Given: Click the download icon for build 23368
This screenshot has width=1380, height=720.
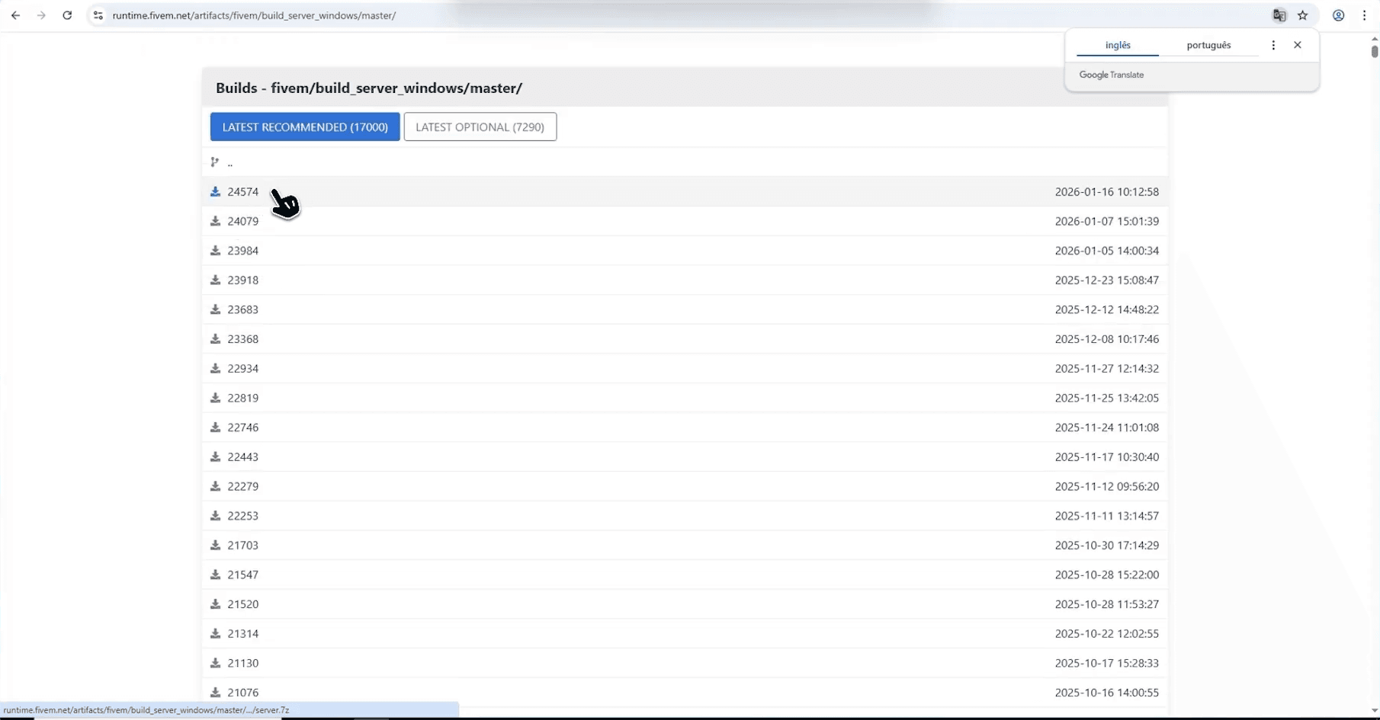Looking at the screenshot, I should [x=215, y=339].
